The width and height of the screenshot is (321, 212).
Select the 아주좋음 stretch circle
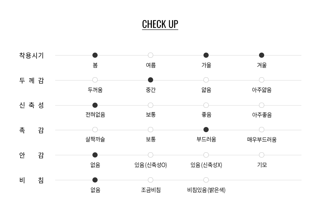(x=262, y=105)
